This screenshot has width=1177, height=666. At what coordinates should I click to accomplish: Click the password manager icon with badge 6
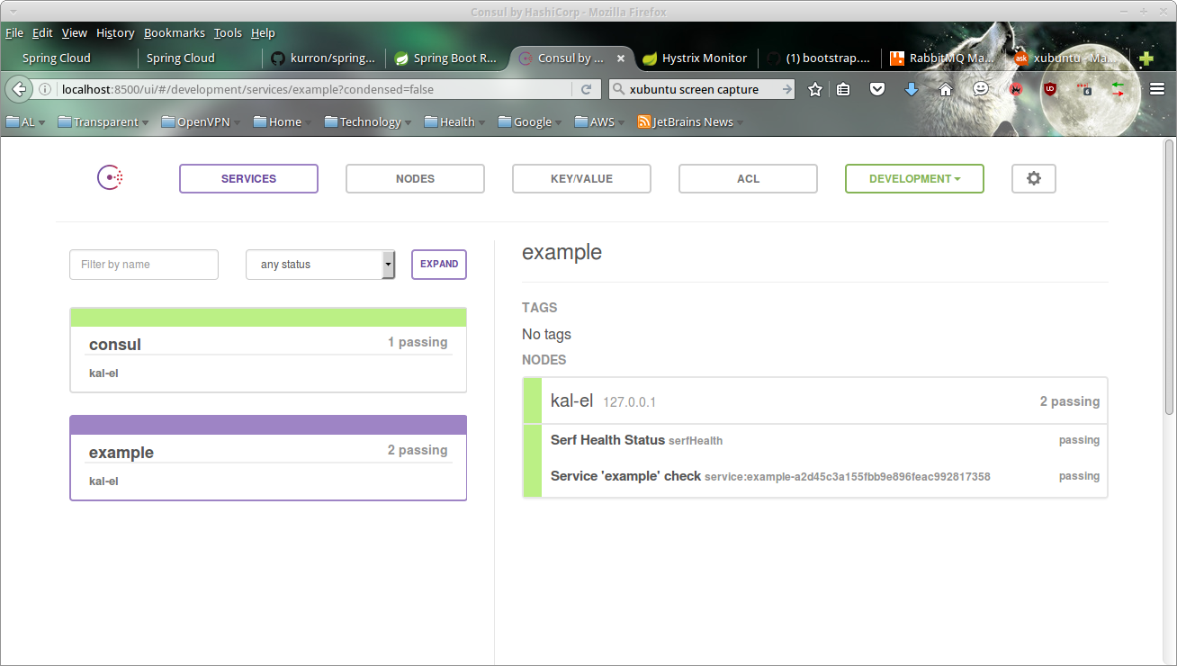click(x=1083, y=89)
